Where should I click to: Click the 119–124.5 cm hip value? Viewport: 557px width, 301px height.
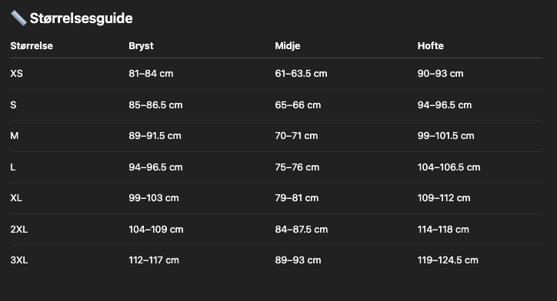click(448, 260)
